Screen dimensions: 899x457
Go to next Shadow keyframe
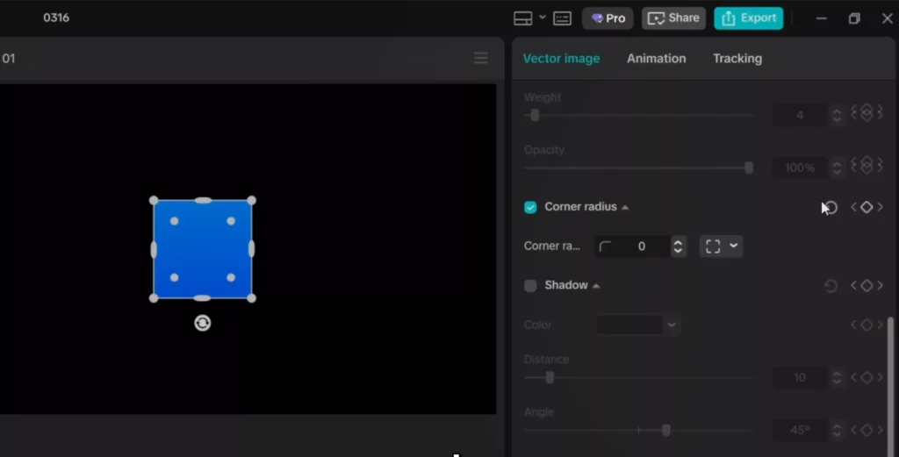(x=880, y=285)
